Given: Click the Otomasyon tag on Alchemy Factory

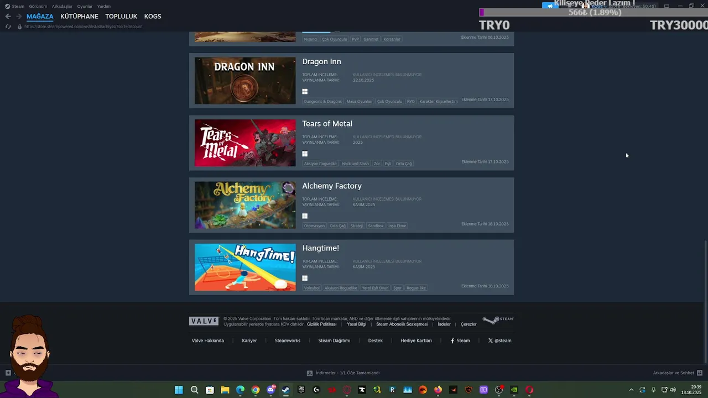Looking at the screenshot, I should tap(314, 226).
